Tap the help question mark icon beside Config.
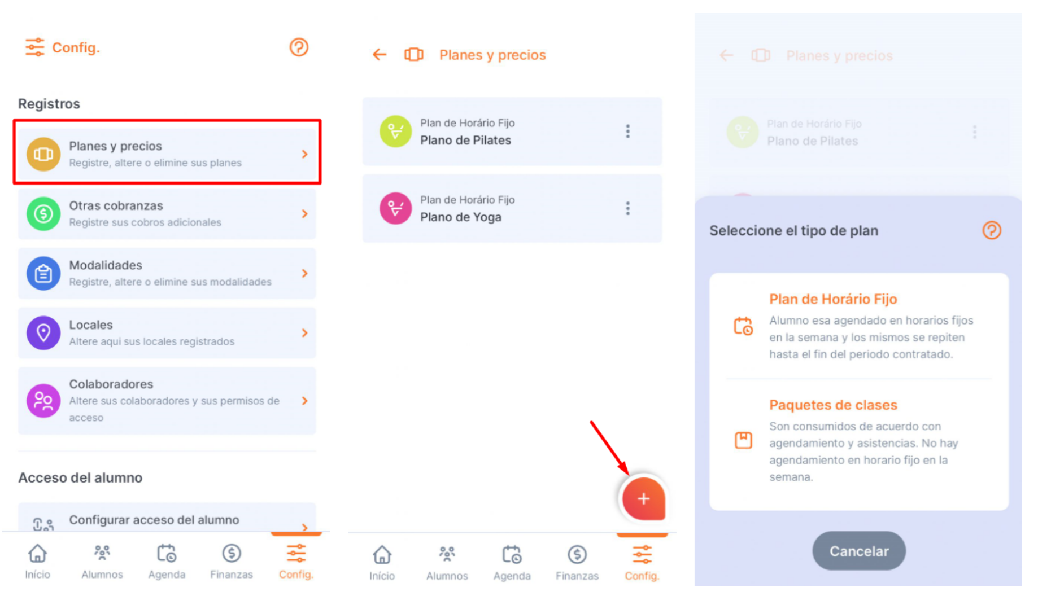This screenshot has width=1038, height=596. coord(299,47)
